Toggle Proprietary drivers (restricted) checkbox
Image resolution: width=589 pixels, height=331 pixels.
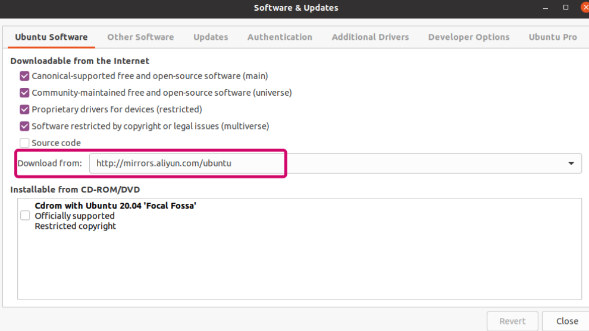pos(24,109)
